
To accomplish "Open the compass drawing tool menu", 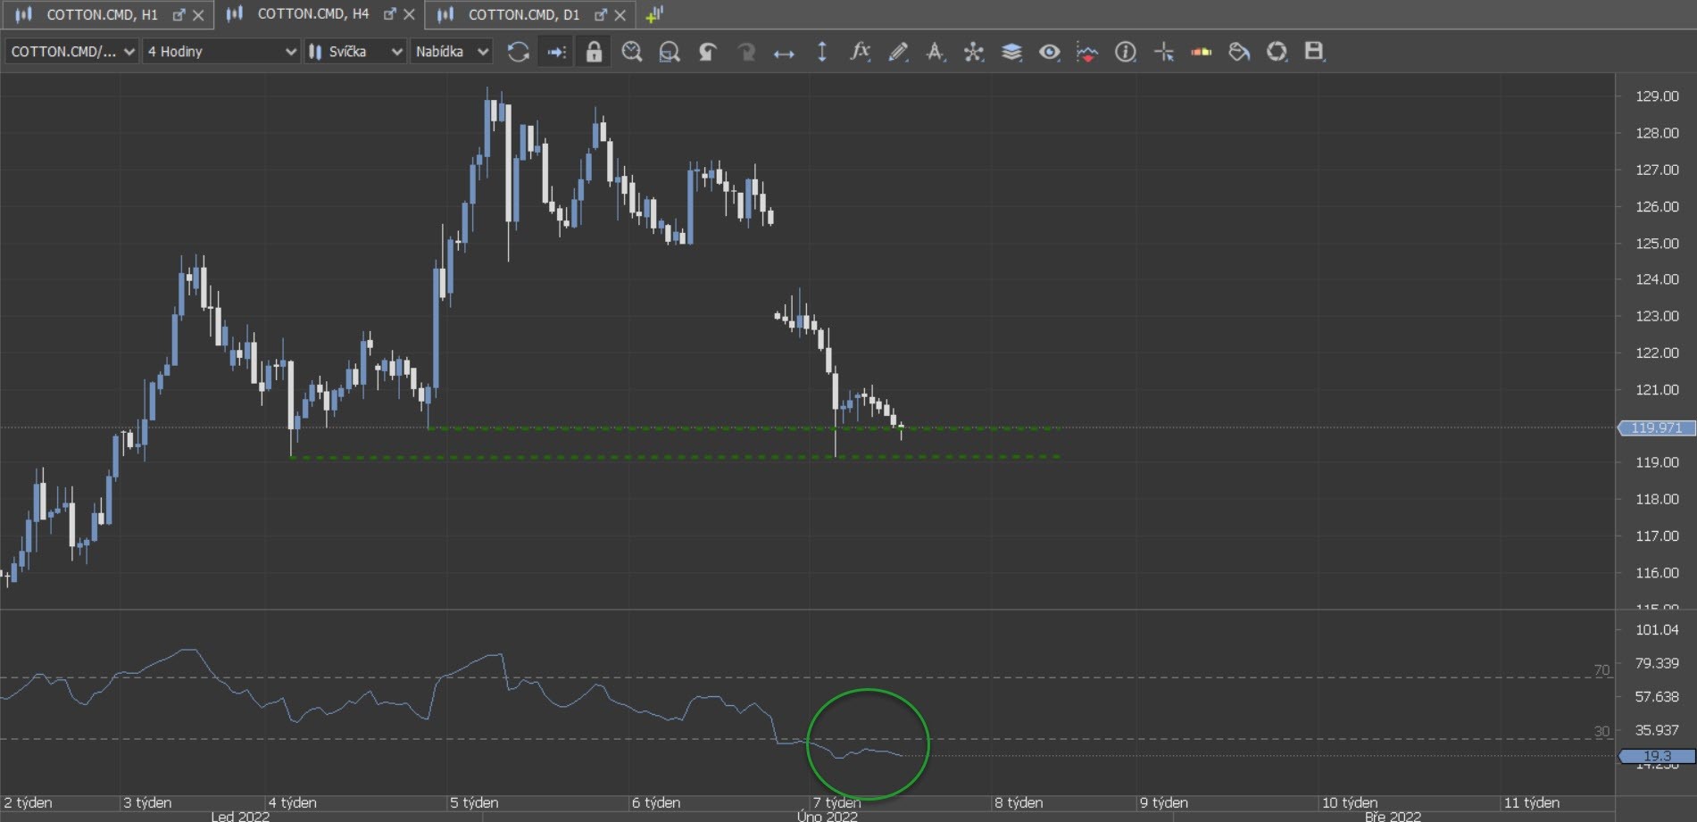I will pos(936,52).
